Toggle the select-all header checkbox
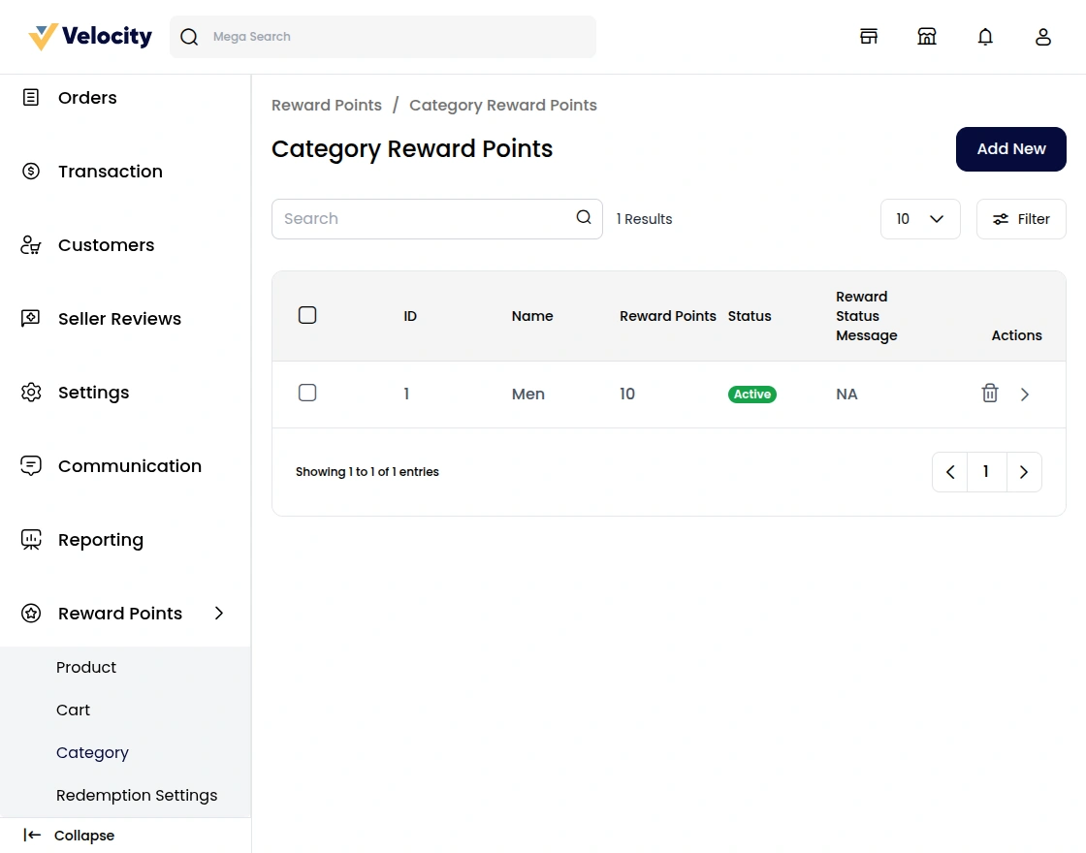 [x=307, y=316]
